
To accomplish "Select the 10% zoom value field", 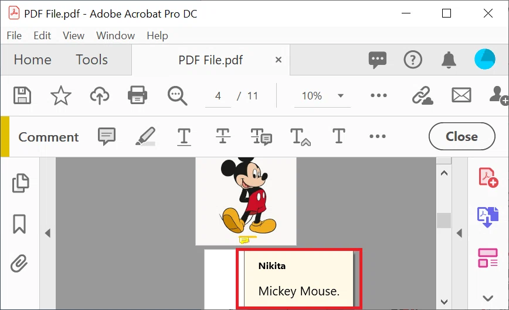I will pos(312,96).
